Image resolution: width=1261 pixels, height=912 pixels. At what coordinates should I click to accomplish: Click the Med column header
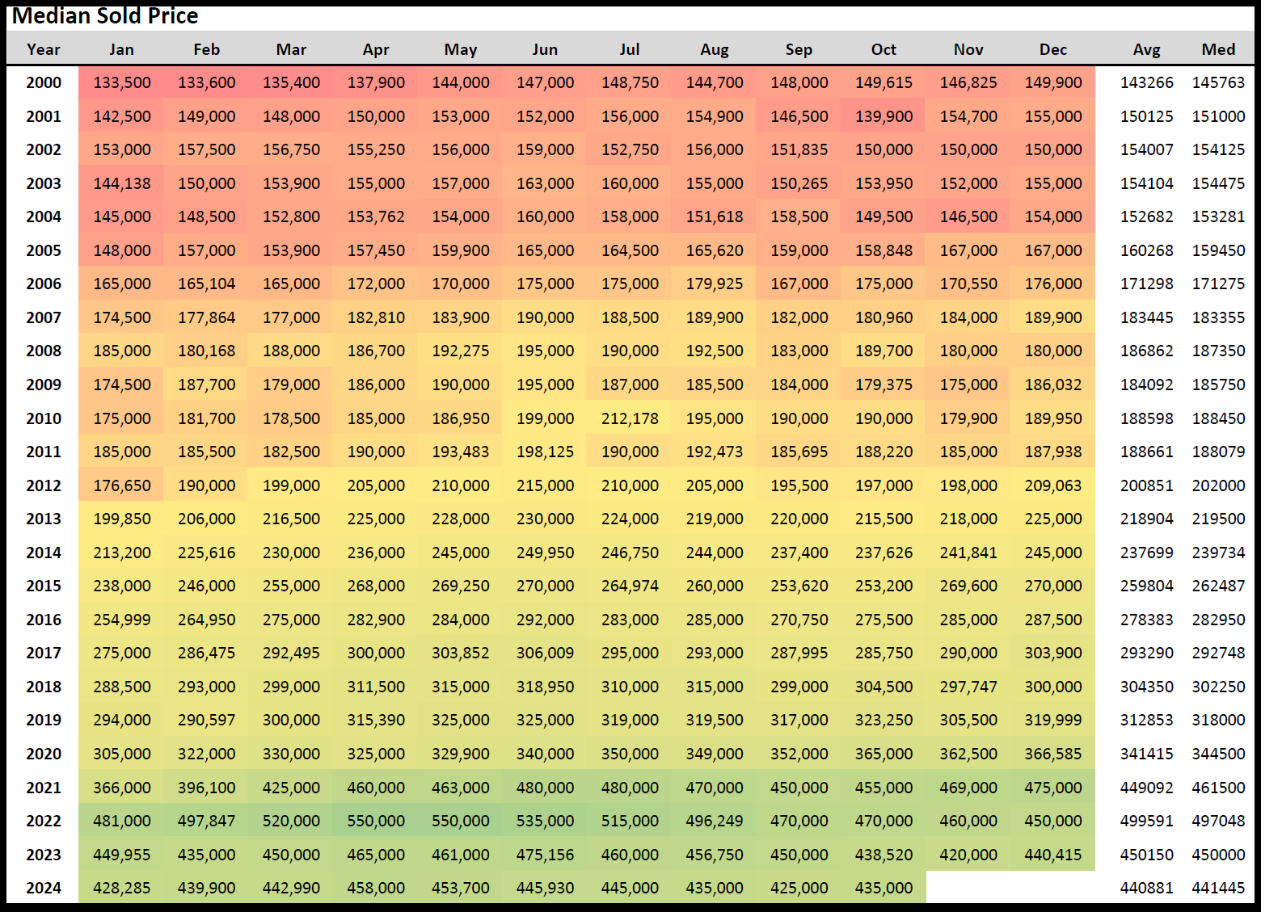1218,49
